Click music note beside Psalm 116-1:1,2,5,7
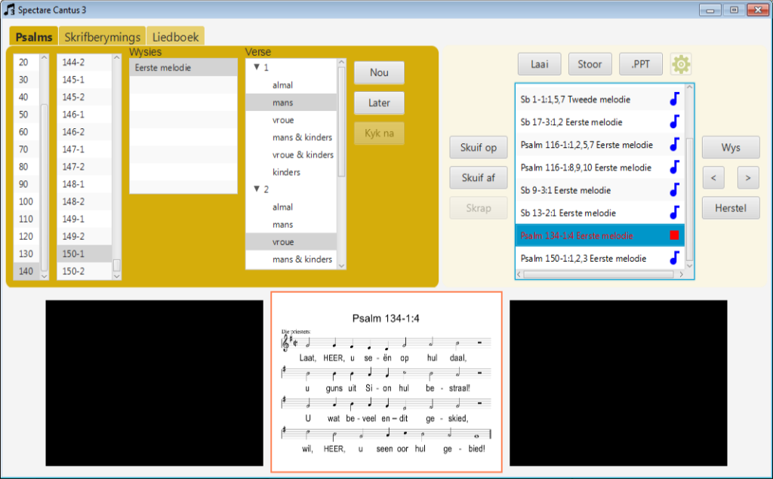Viewport: 773px width, 479px height. click(x=675, y=145)
